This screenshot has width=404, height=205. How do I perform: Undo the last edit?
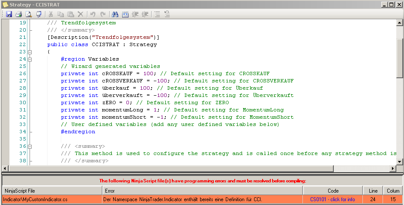(x=93, y=14)
